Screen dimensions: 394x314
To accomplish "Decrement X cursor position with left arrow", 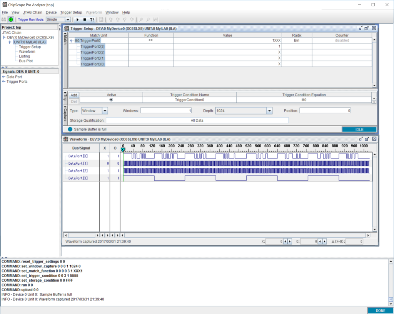I will point(285,241).
